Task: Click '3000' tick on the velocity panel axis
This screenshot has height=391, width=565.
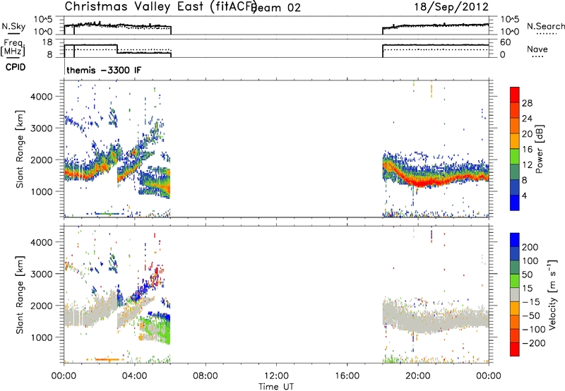Action: (x=42, y=274)
